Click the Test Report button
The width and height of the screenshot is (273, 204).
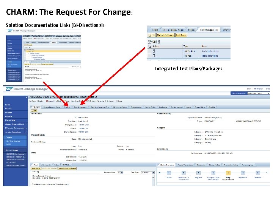tap(181, 35)
